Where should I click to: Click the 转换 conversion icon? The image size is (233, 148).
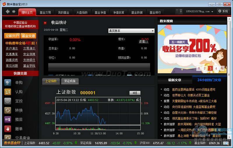click(x=8, y=110)
